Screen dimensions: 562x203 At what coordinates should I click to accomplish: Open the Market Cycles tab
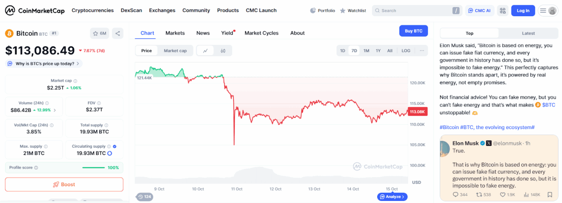pos(261,33)
